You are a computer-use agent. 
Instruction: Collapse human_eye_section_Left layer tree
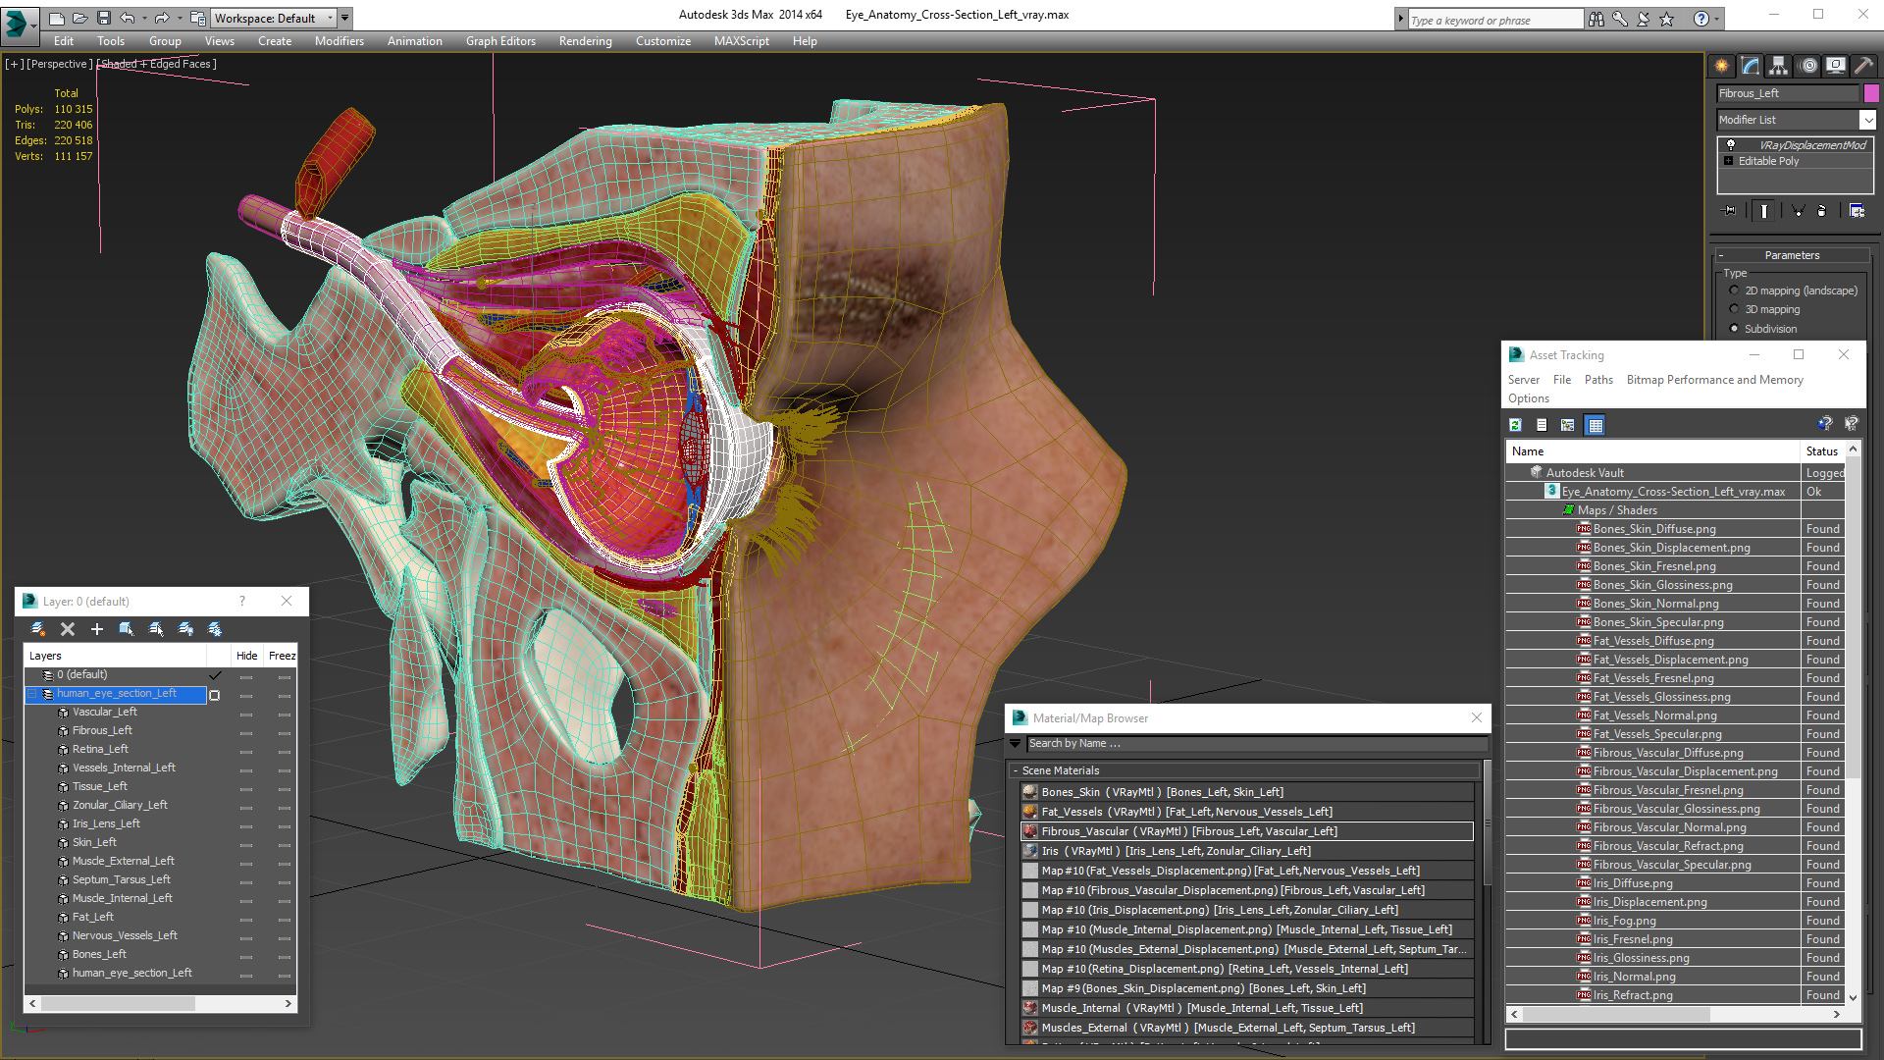[32, 694]
